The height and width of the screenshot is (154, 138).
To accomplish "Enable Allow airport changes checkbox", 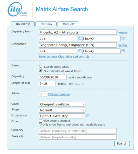I will click(41, 121).
